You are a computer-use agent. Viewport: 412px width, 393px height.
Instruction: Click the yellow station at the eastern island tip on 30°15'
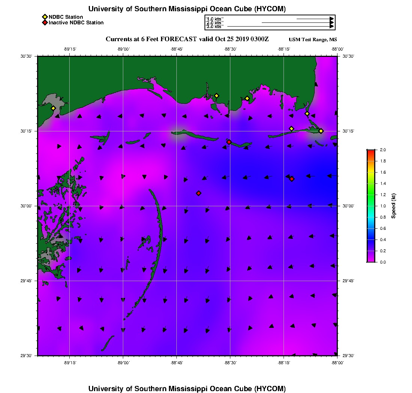point(321,131)
